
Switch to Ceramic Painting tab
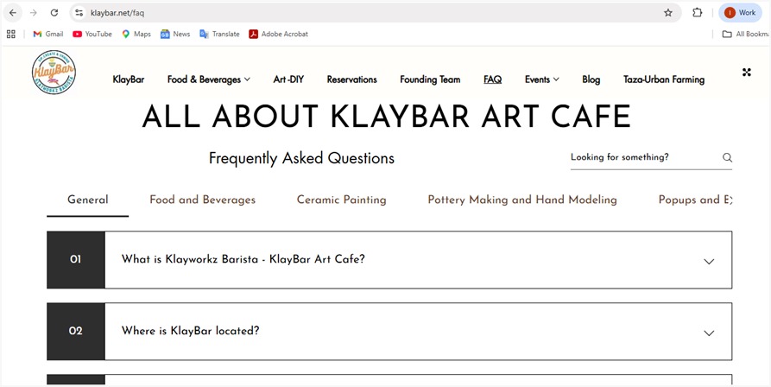click(x=341, y=200)
